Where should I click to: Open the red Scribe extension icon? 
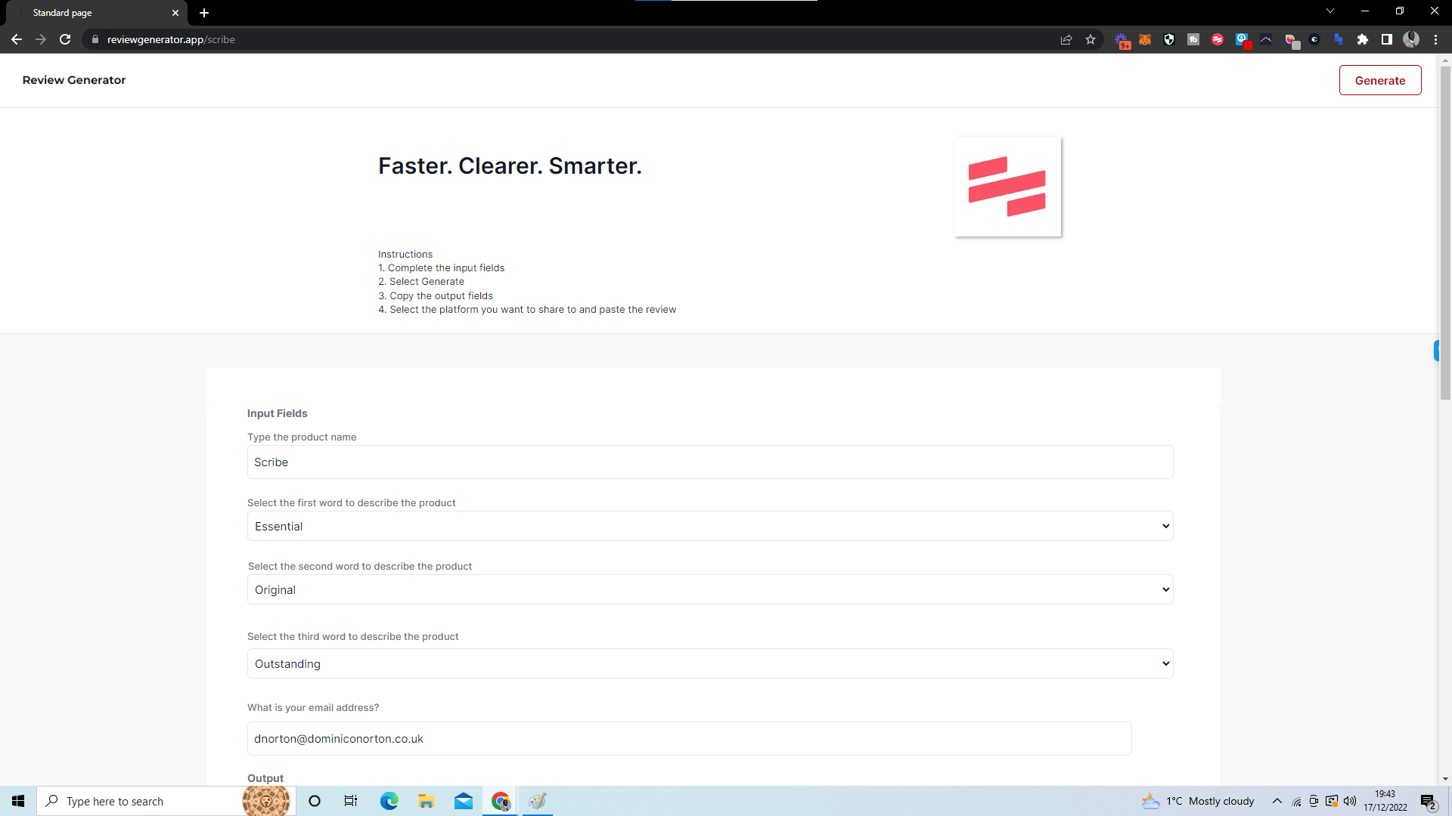tap(1218, 39)
